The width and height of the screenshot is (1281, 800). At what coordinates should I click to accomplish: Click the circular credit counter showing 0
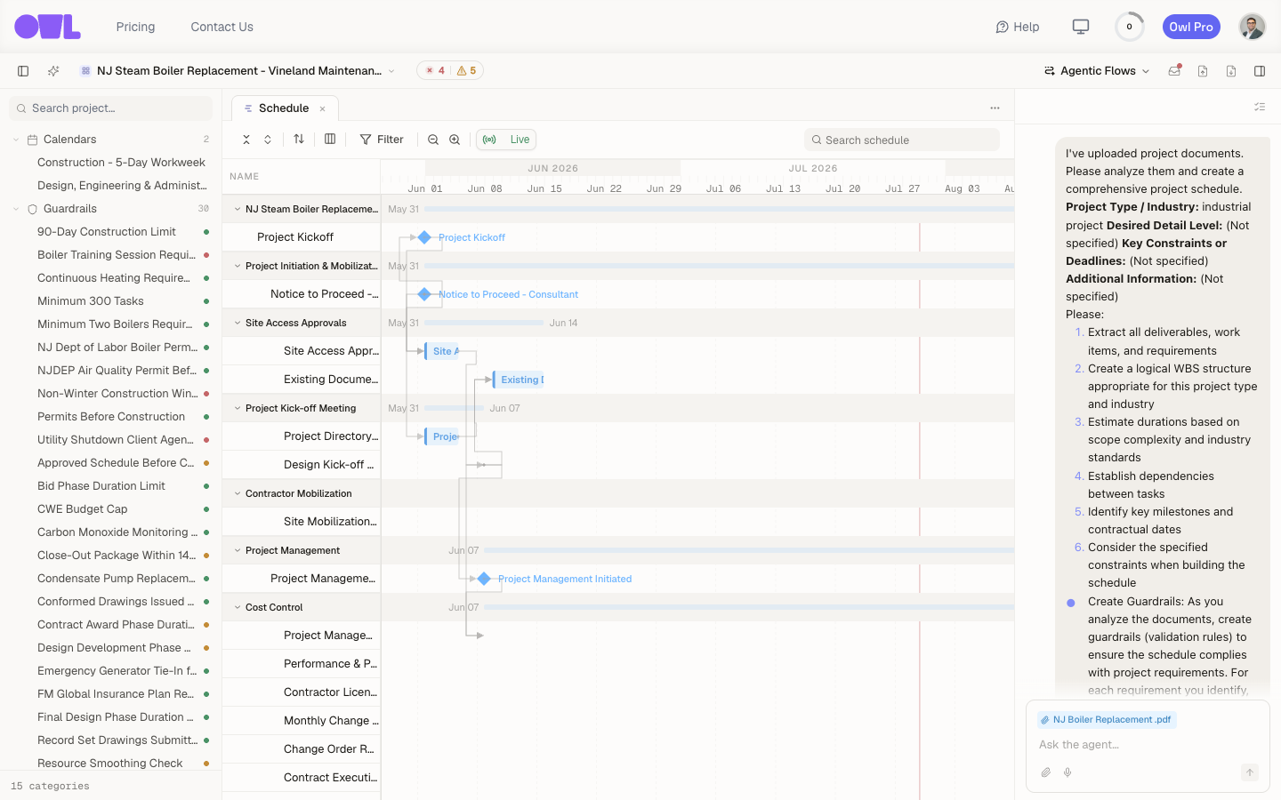[x=1130, y=27]
